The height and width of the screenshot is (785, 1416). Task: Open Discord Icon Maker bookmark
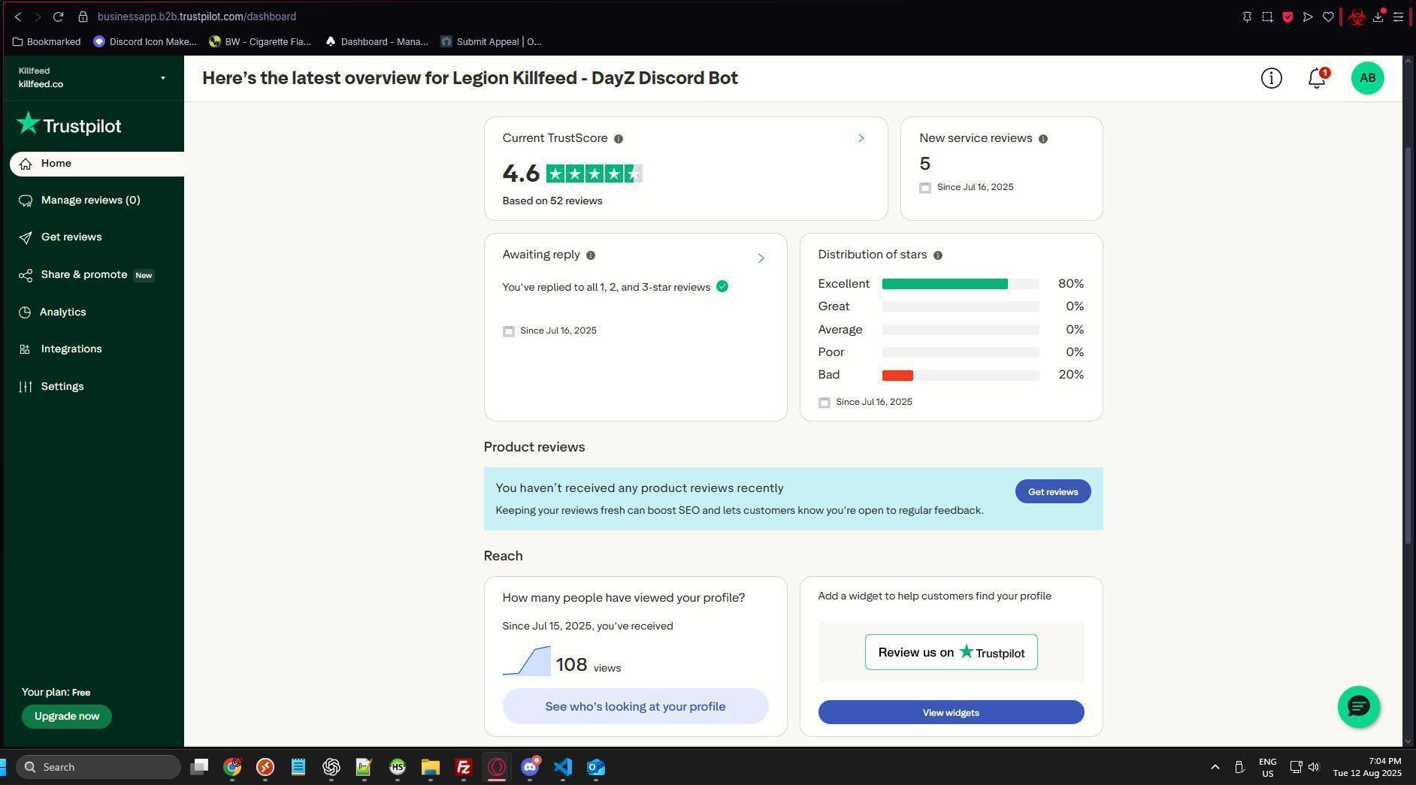pyautogui.click(x=145, y=42)
